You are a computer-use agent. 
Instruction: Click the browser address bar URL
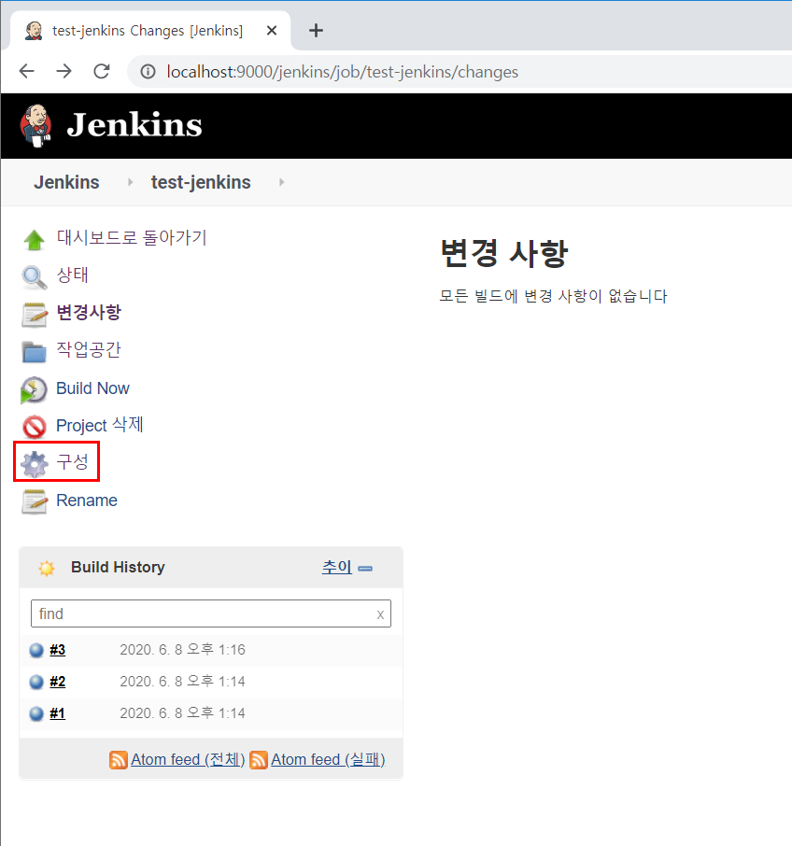coord(343,72)
